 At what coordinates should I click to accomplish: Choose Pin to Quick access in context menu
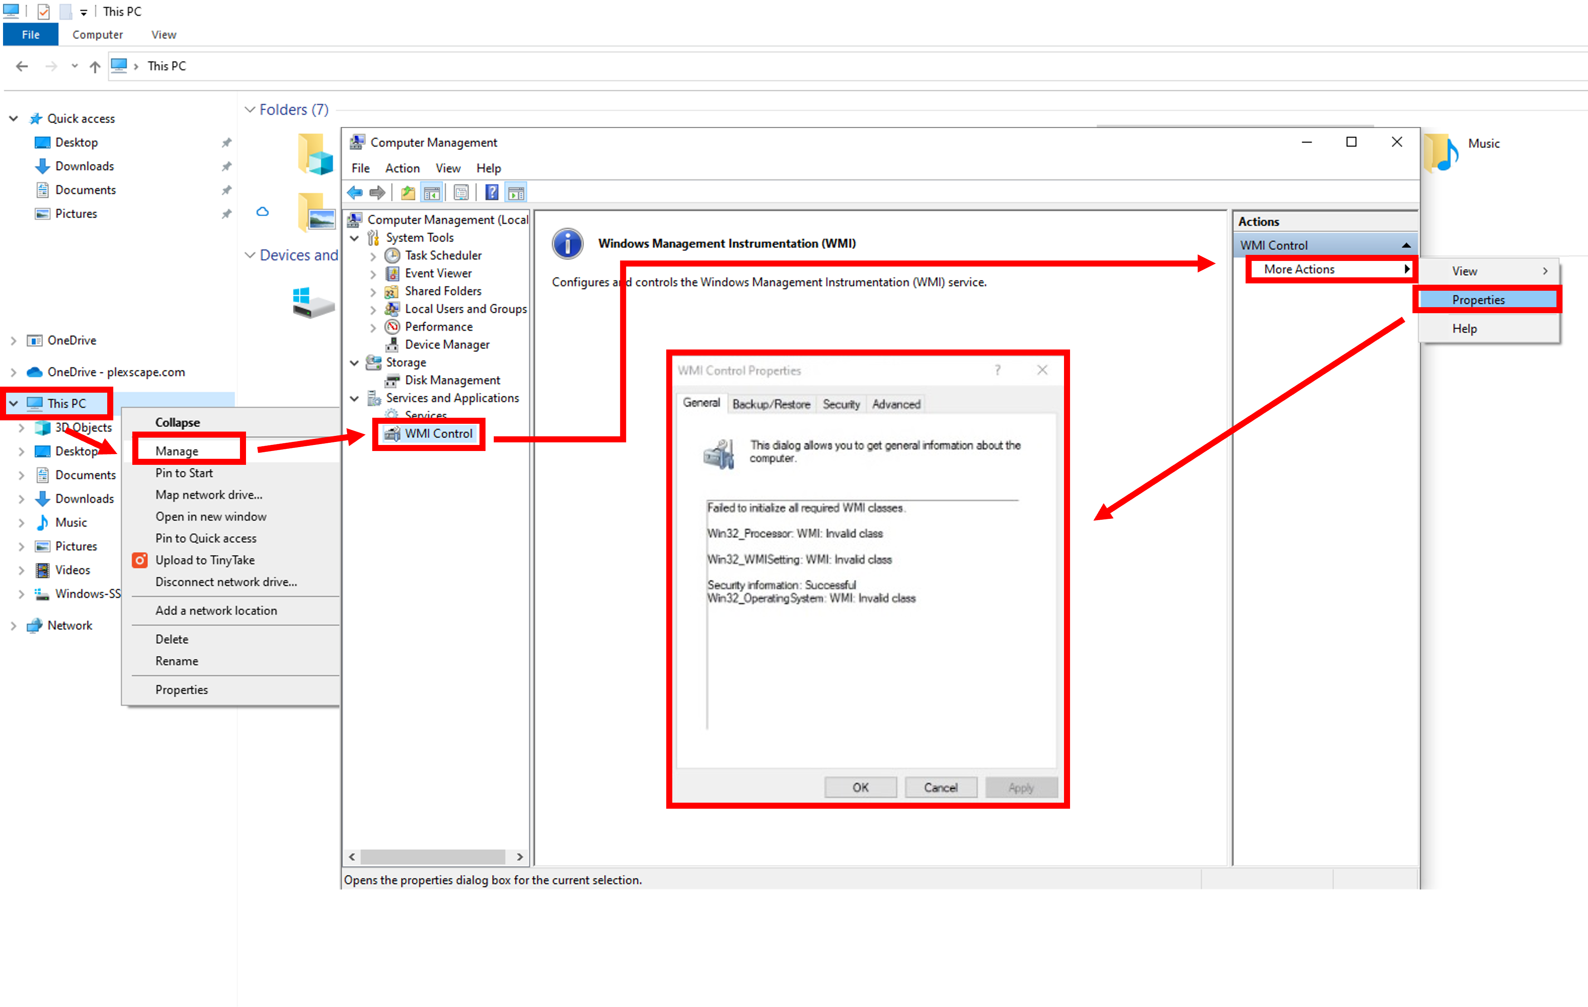coord(206,538)
